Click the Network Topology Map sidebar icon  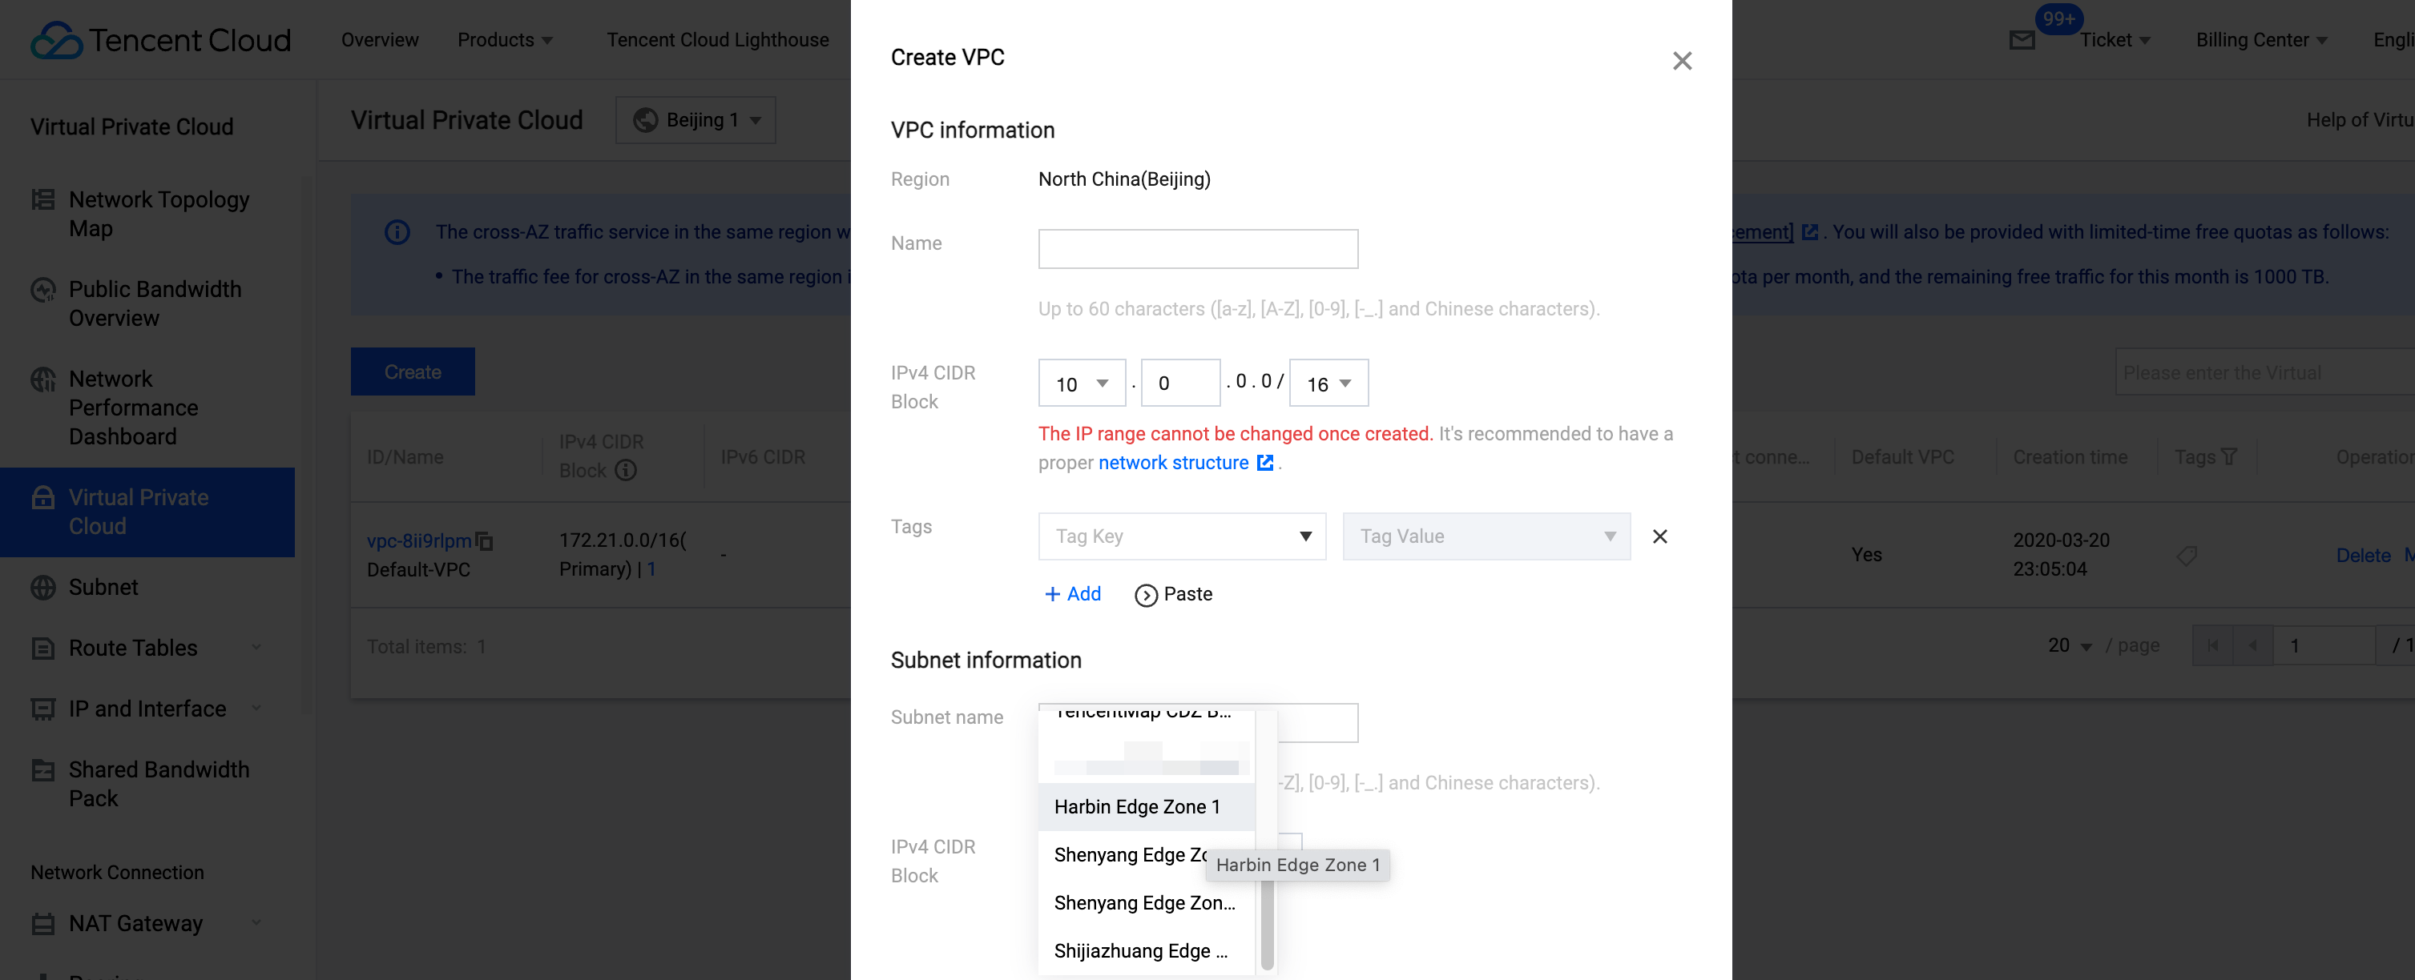[43, 199]
